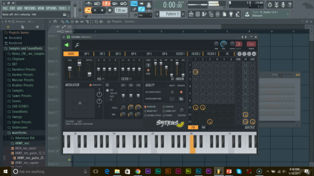Open the project browser files icon
The image size is (314, 176).
[225, 14]
